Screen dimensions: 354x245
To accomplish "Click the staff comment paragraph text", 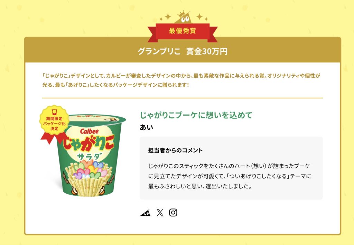I will (x=230, y=176).
